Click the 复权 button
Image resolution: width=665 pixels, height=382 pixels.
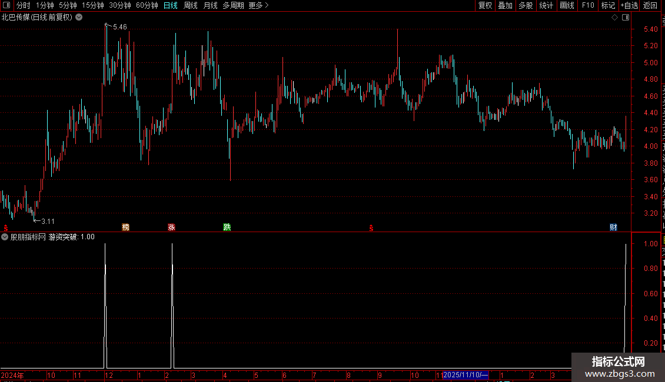(485, 5)
